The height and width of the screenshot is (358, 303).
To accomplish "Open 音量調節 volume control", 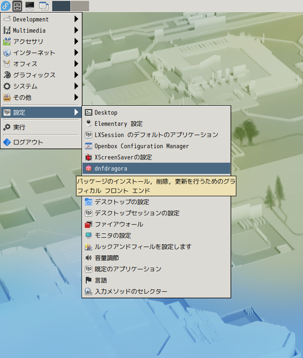I will point(157,258).
